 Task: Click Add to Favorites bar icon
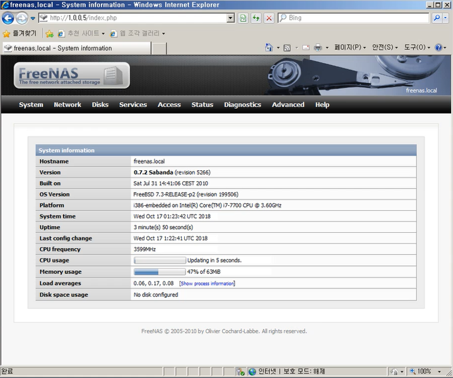point(49,33)
